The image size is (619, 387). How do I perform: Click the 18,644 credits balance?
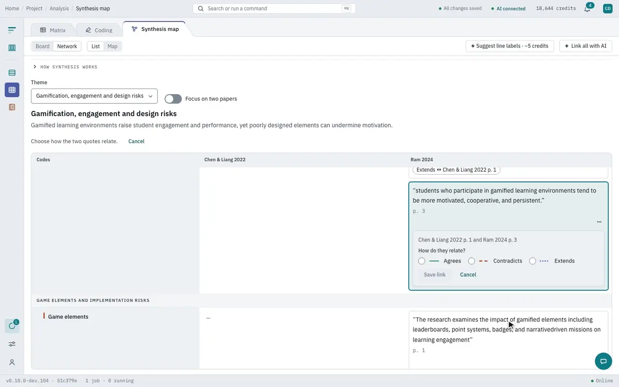tap(556, 9)
